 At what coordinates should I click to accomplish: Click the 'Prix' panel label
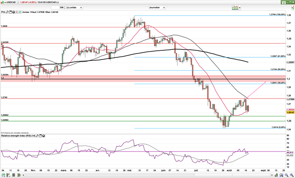3,12
